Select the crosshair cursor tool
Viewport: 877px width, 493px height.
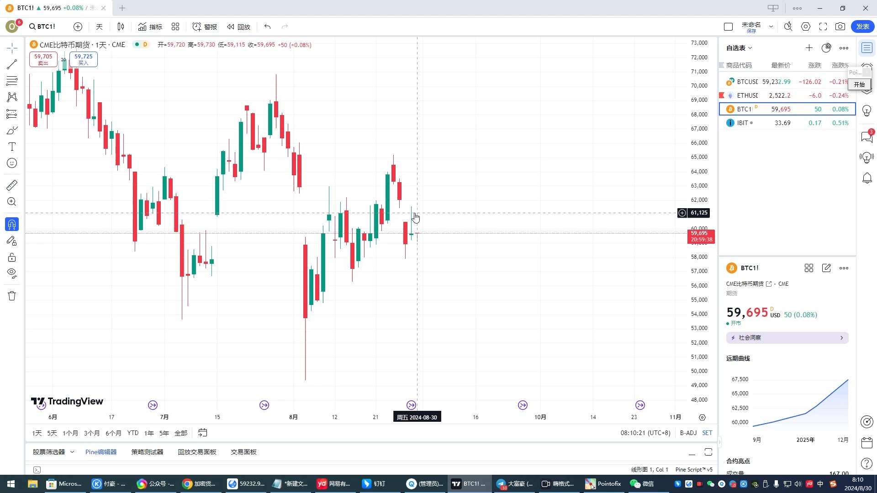point(12,48)
